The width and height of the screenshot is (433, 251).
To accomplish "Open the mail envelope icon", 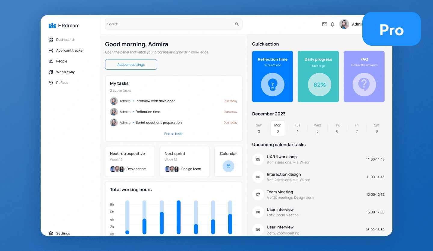I will click(325, 24).
